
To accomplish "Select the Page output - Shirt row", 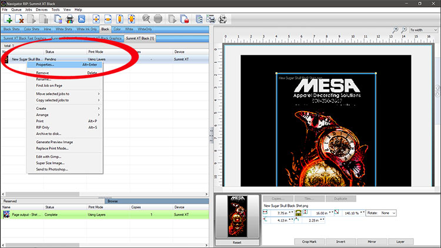I will [105, 215].
